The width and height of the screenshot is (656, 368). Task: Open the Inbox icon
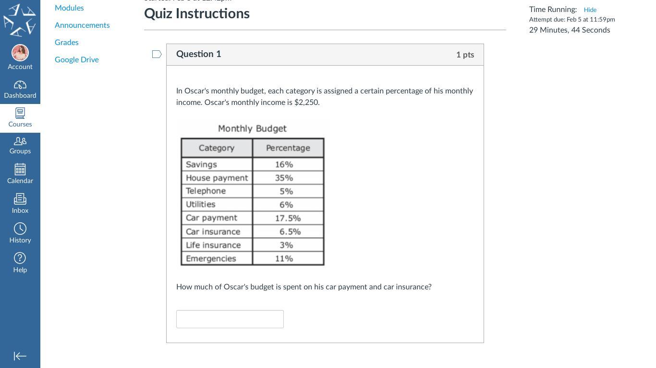coord(20,199)
